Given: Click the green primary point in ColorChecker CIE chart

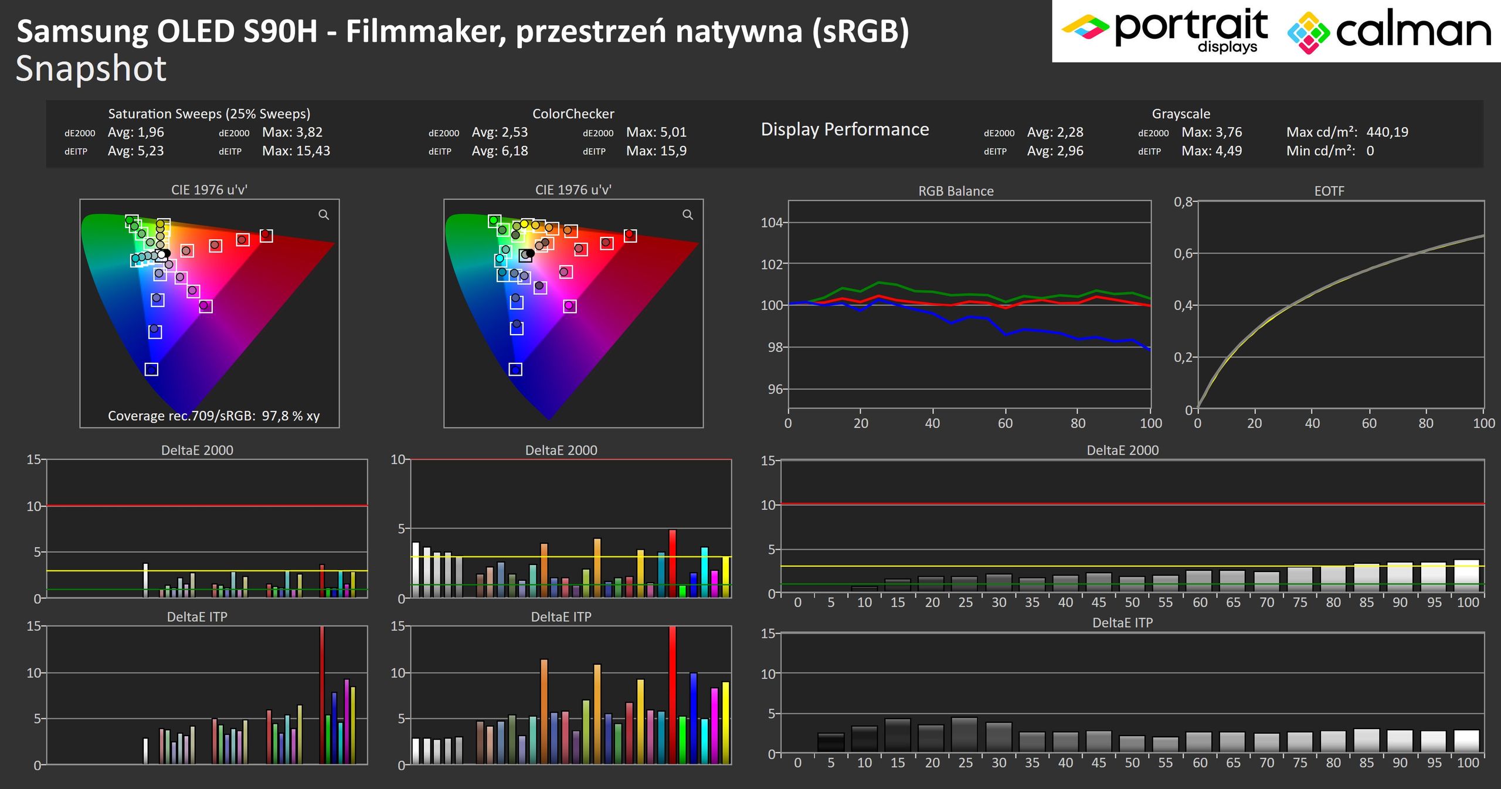Looking at the screenshot, I should pyautogui.click(x=494, y=220).
